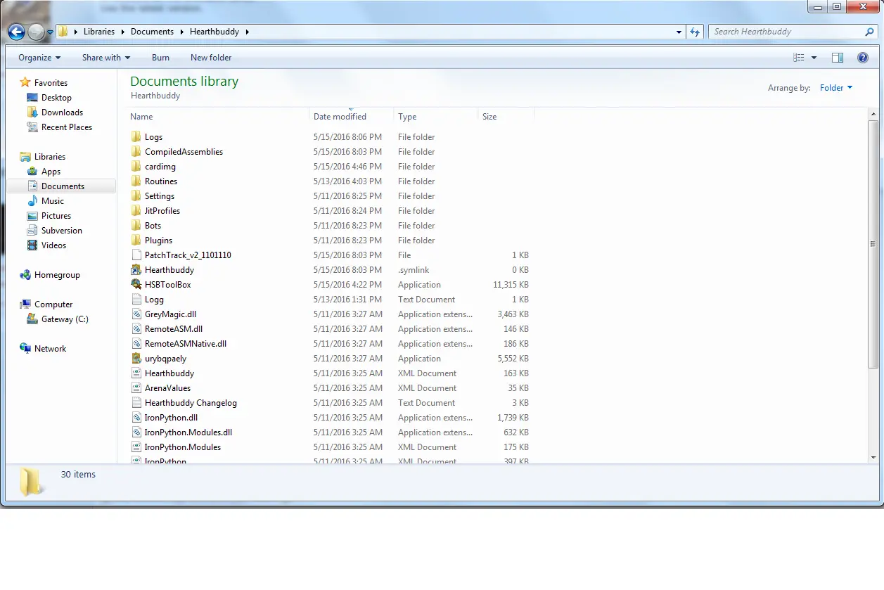Select the RemoteASMNative.dll file name
This screenshot has width=884, height=590.
[x=186, y=343]
